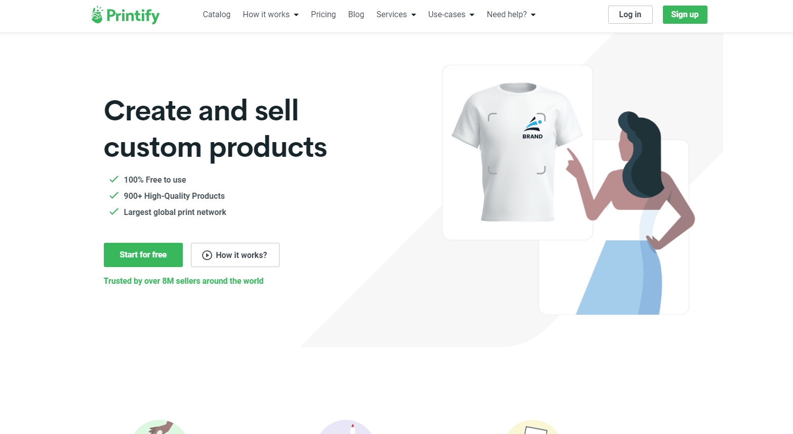Open the Pricing page
793x434 pixels.
(x=323, y=15)
